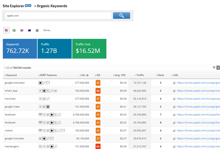The height and width of the screenshot is (149, 220).
Task: Click the magnifying glass search button
Action: pos(121,16)
